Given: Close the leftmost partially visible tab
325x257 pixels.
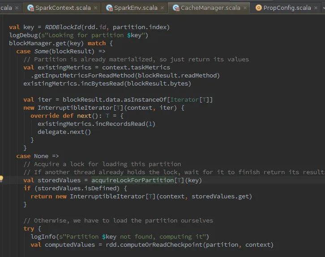Looking at the screenshot, I should (17, 8).
